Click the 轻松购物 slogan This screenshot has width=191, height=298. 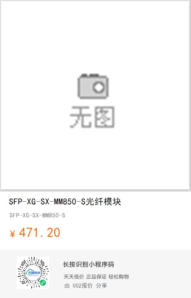pos(119,277)
